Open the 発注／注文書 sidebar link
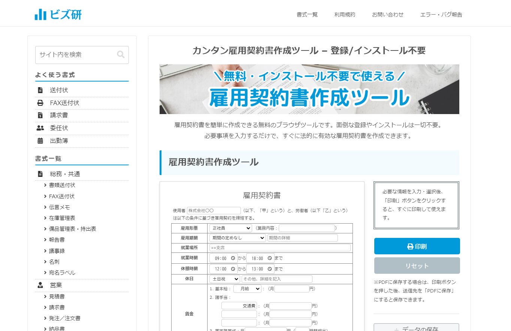Image resolution: width=511 pixels, height=331 pixels. pos(65,318)
